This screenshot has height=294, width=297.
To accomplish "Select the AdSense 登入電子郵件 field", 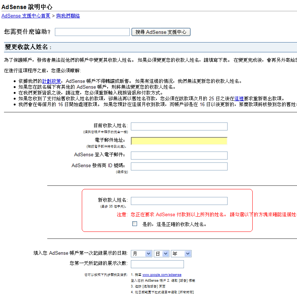I will pyautogui.click(x=179, y=156).
